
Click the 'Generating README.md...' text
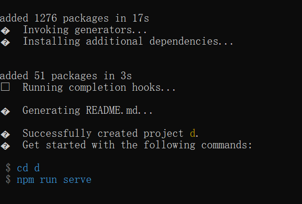[87, 110]
